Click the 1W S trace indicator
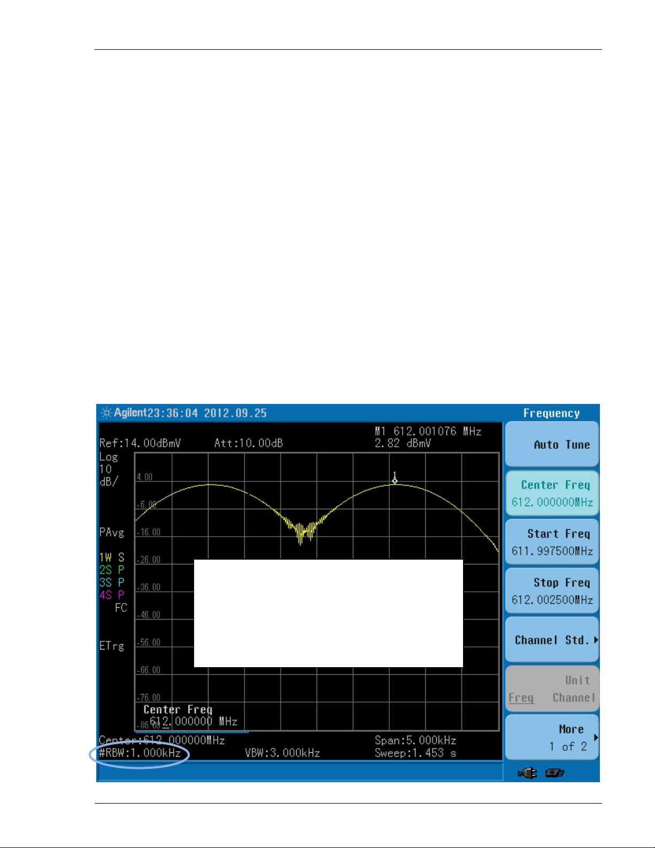The image size is (655, 848). [112, 557]
